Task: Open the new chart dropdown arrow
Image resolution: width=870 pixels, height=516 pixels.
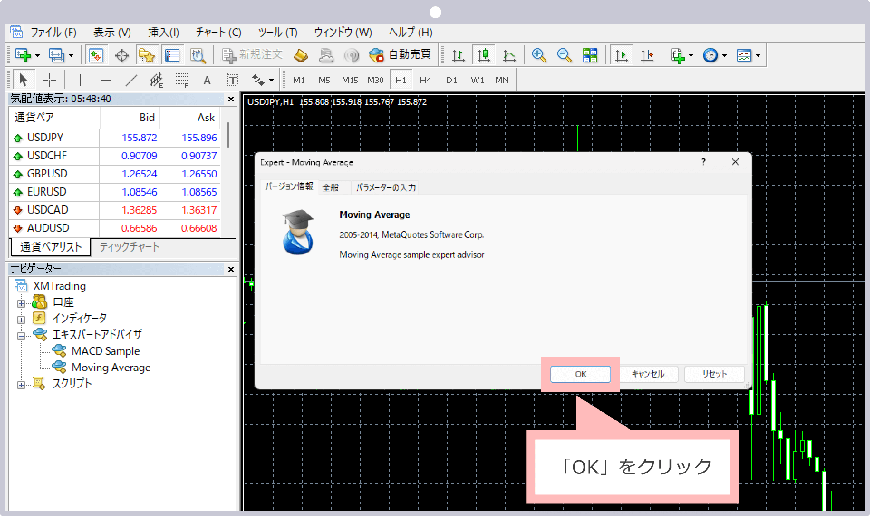Action: [x=38, y=56]
